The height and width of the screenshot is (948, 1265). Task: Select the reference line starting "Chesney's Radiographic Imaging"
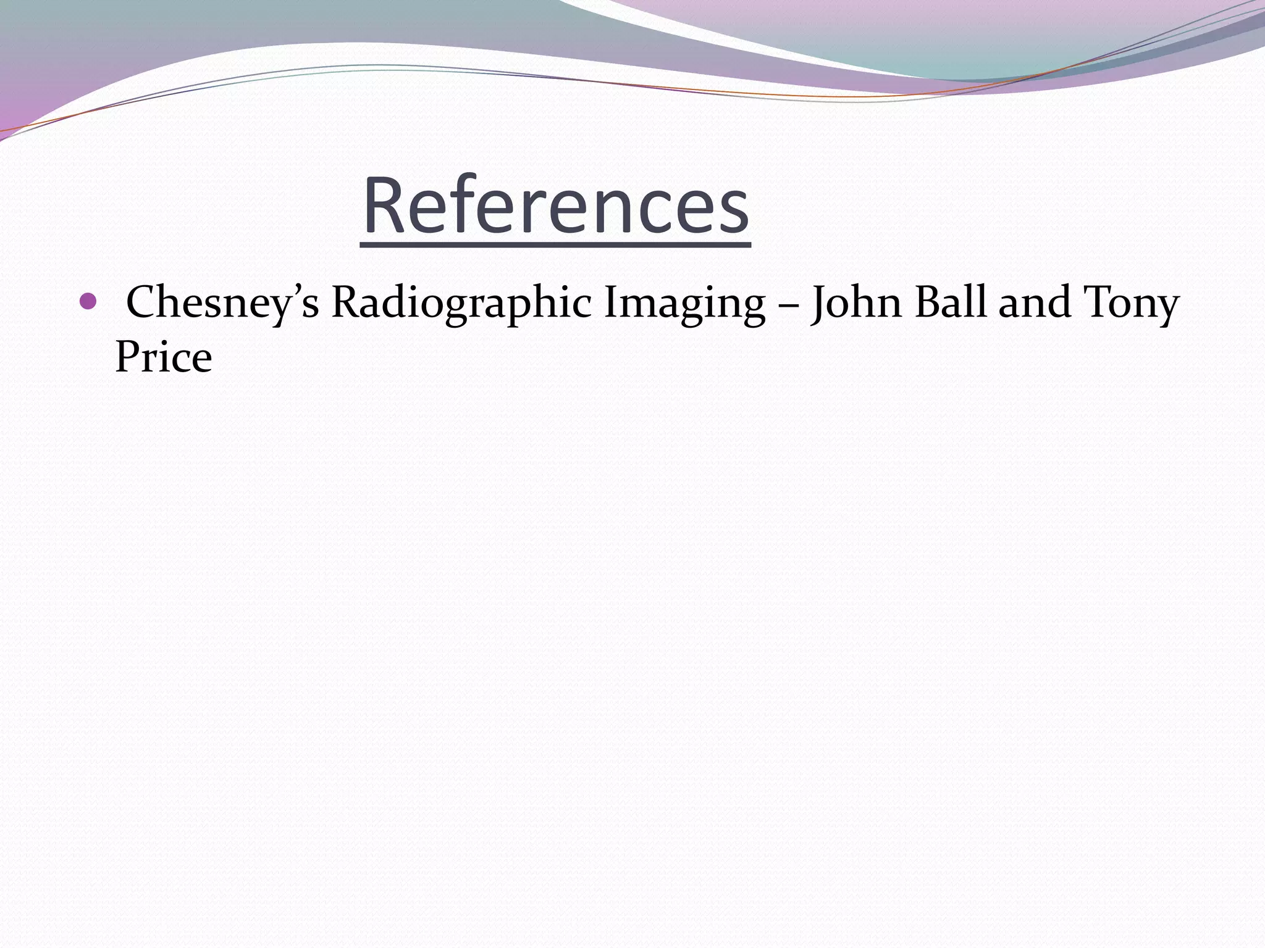[x=652, y=304]
